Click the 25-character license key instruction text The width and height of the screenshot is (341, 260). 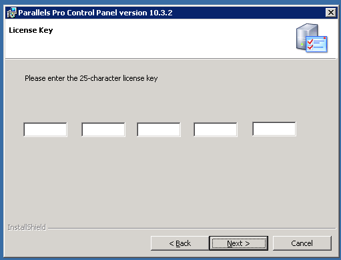(x=91, y=78)
